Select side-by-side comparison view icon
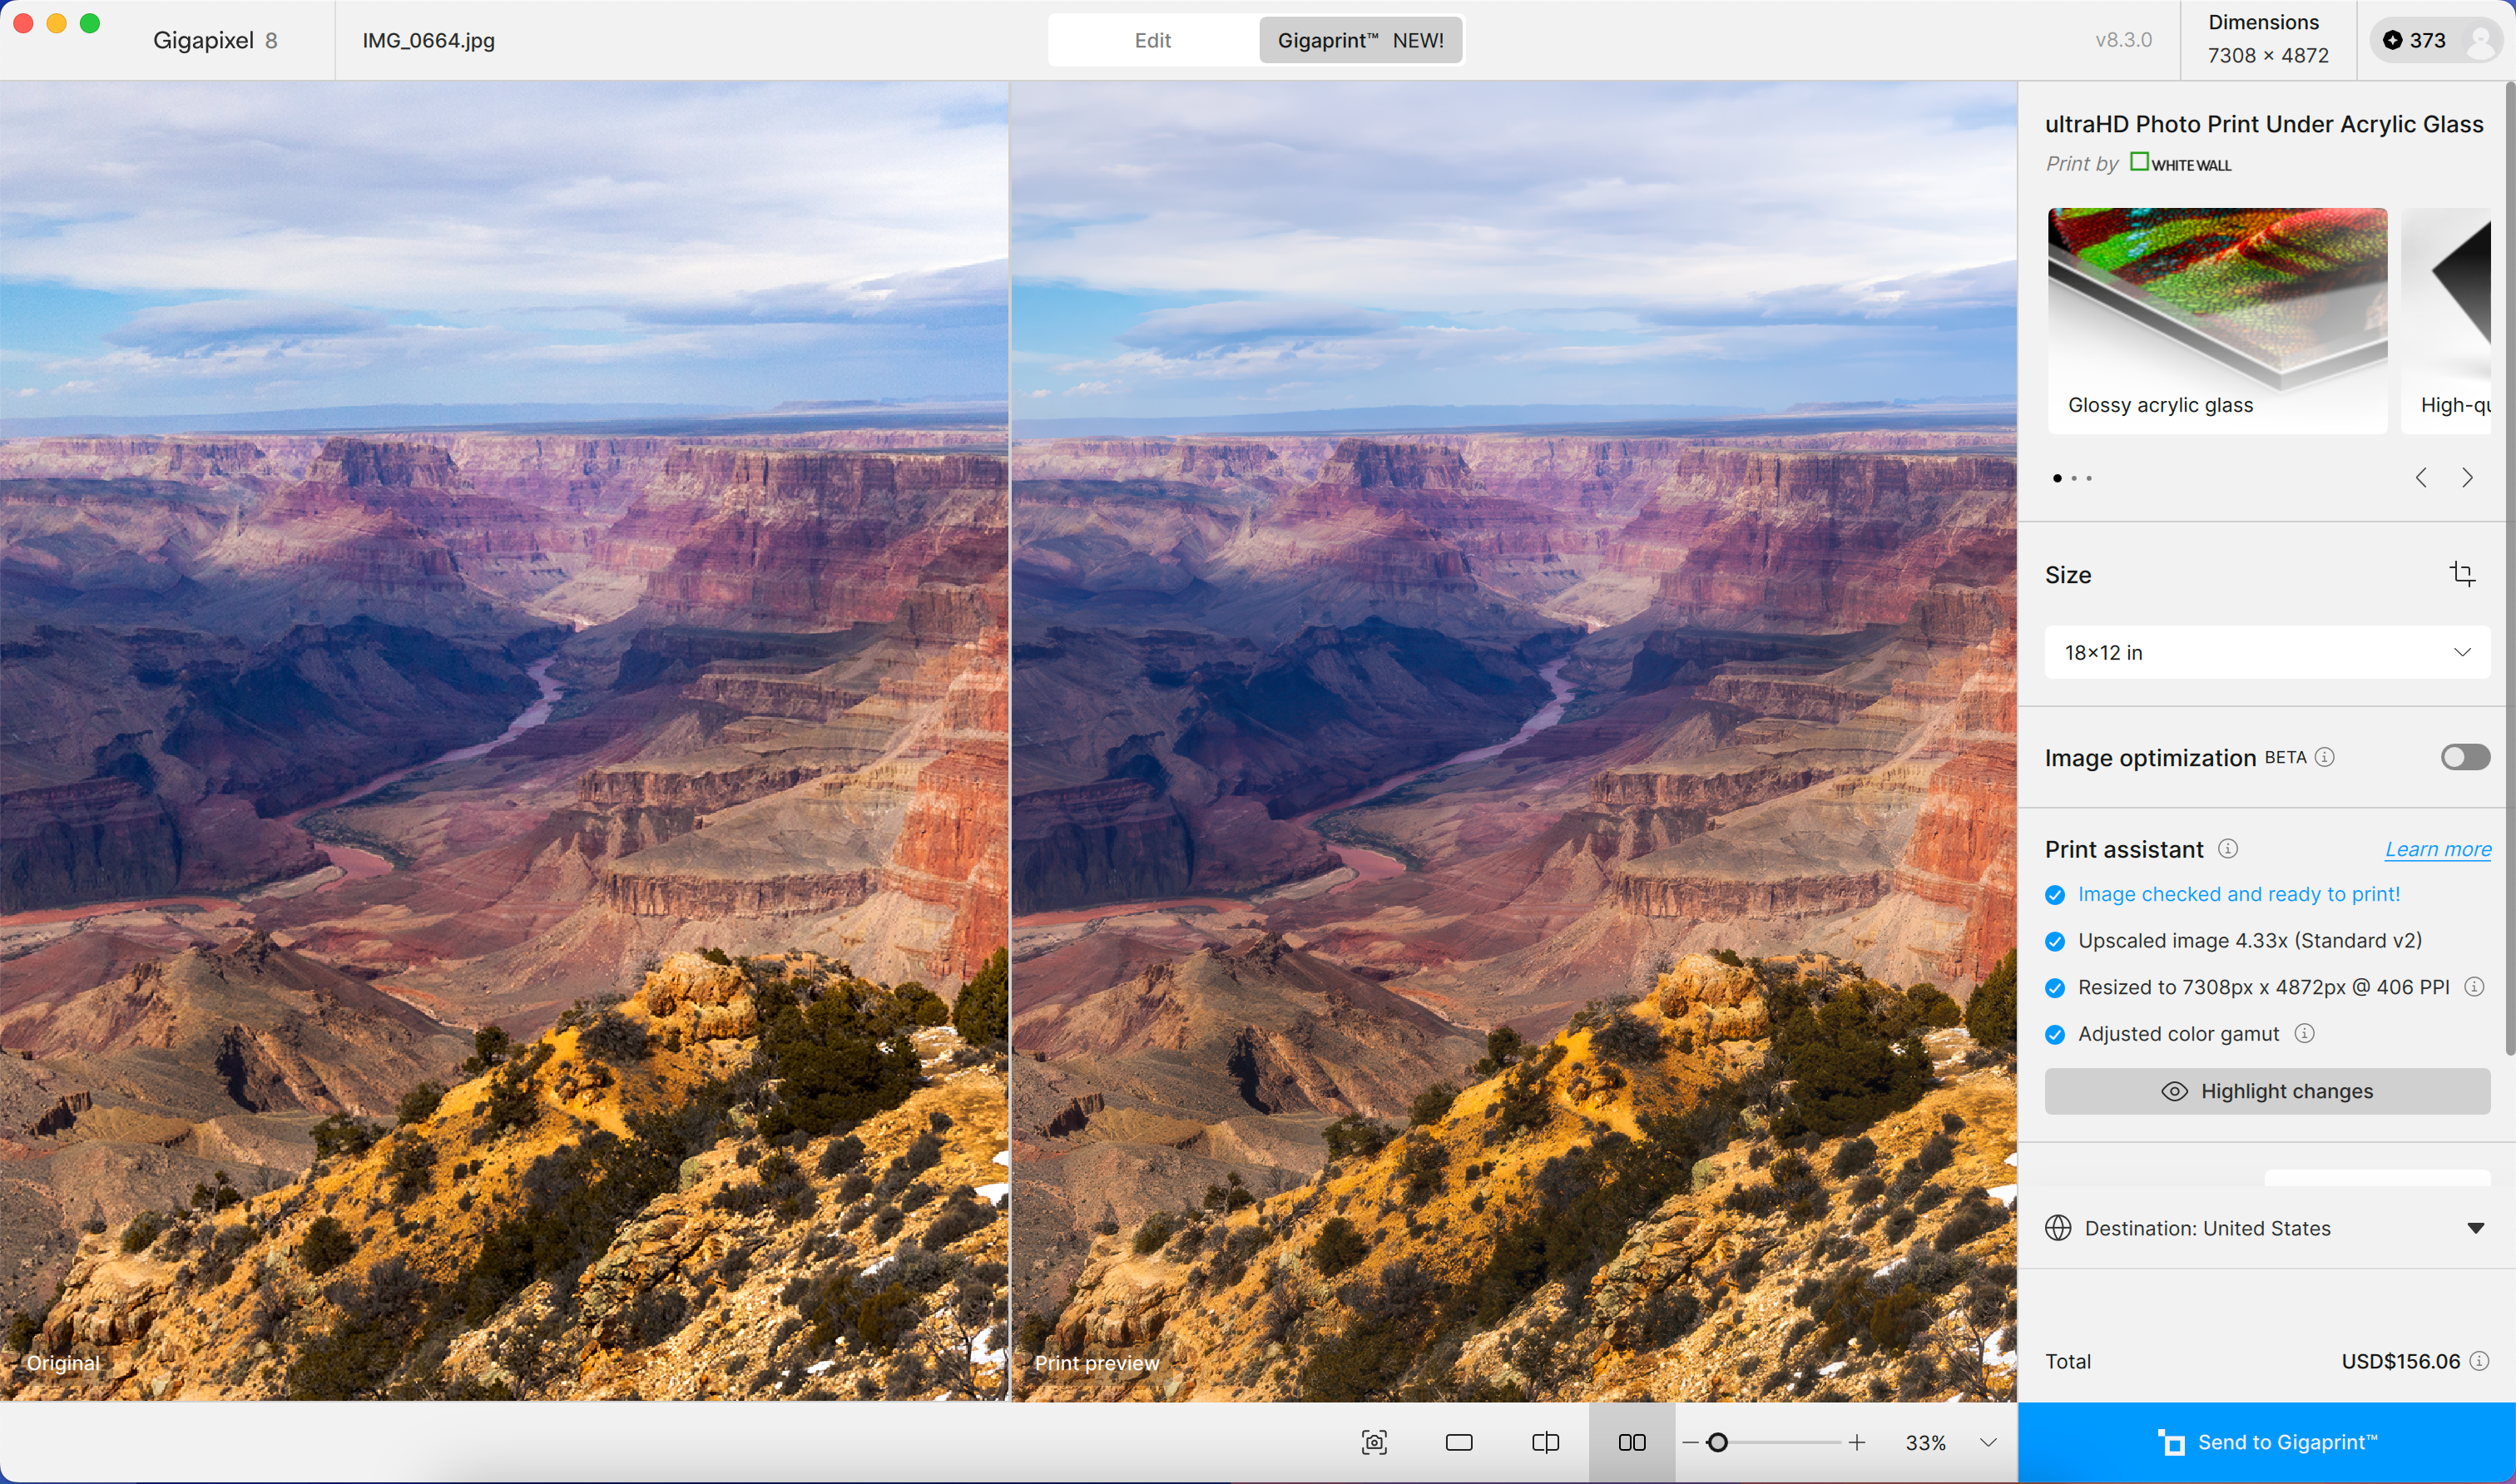 pos(1631,1442)
